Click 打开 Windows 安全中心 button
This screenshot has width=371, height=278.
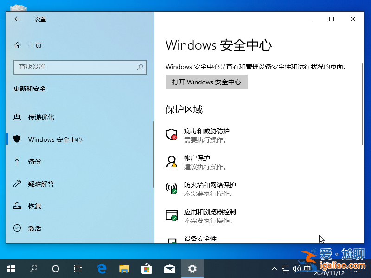pos(206,82)
